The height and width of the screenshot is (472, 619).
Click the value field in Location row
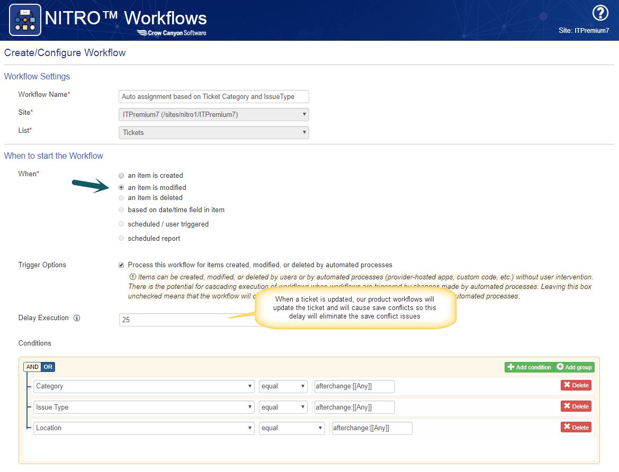coord(372,428)
